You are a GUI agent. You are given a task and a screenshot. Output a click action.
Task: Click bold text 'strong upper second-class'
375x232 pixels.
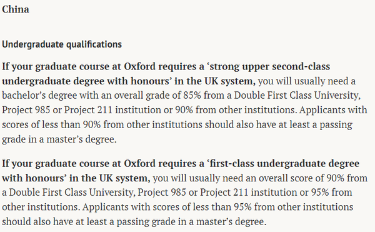coord(270,66)
